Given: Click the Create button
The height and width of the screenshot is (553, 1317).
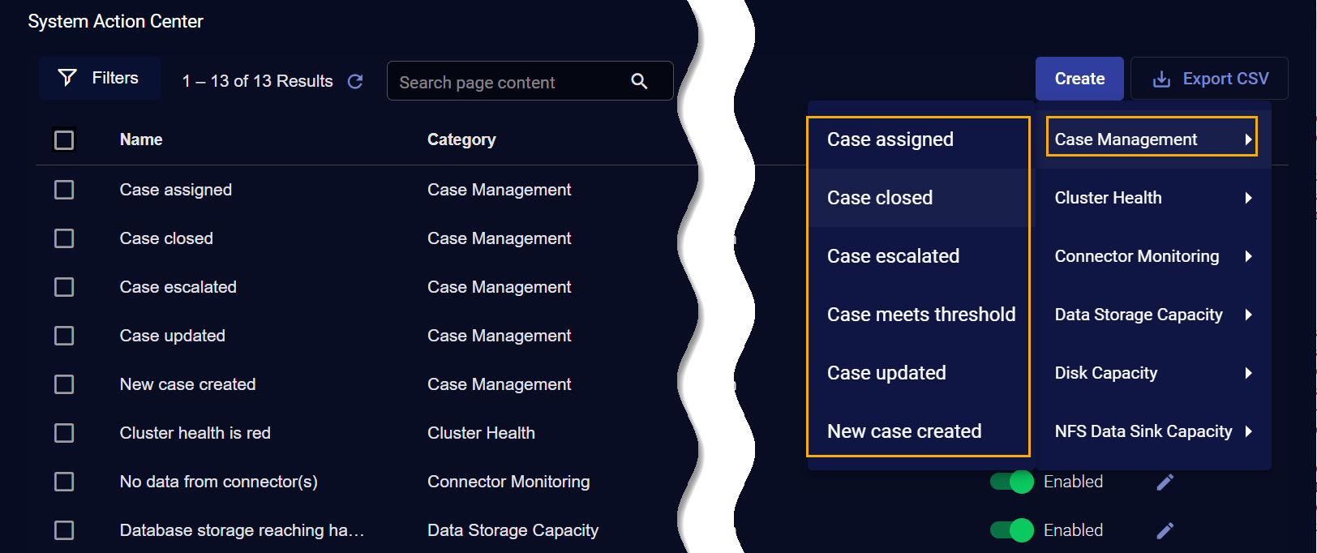Looking at the screenshot, I should (1079, 79).
